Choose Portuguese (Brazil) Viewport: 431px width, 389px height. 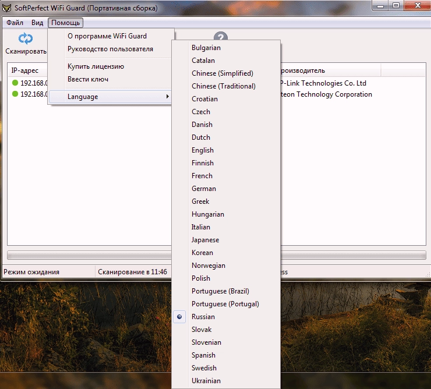pyautogui.click(x=226, y=291)
